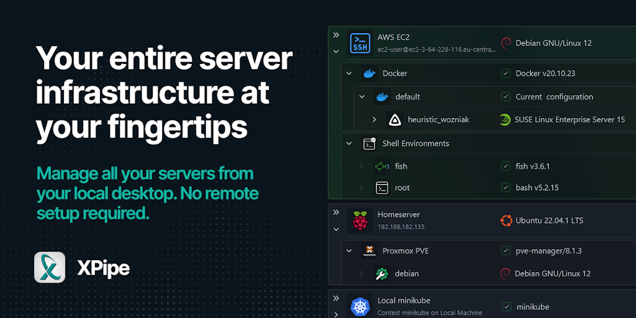Image resolution: width=636 pixels, height=318 pixels.
Task: Click the fish shell icon
Action: (x=382, y=166)
